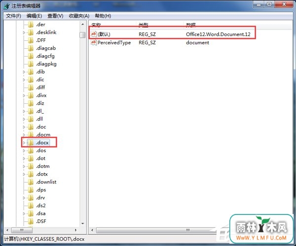Click the tree pane horizontal scrollbar thumb
Image resolution: width=296 pixels, height=246 pixels.
pos(22,230)
